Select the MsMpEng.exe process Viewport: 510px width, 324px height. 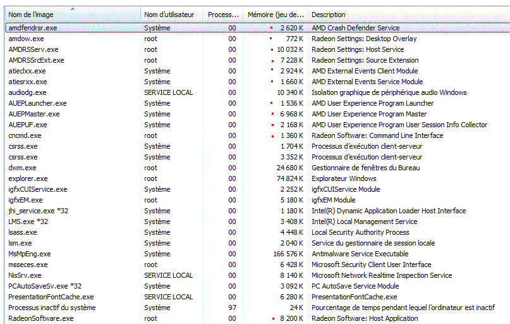[30, 254]
